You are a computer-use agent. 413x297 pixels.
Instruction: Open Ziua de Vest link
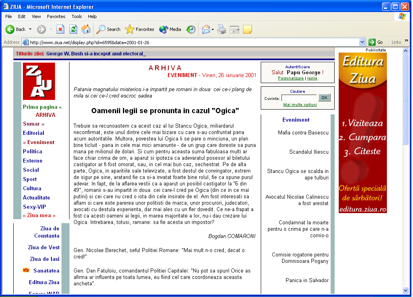coord(44,248)
